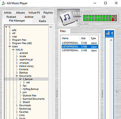The height and width of the screenshot is (119, 121).
Task: Select the last unhighlighted 2 MB opus file
Action: tap(80, 51)
